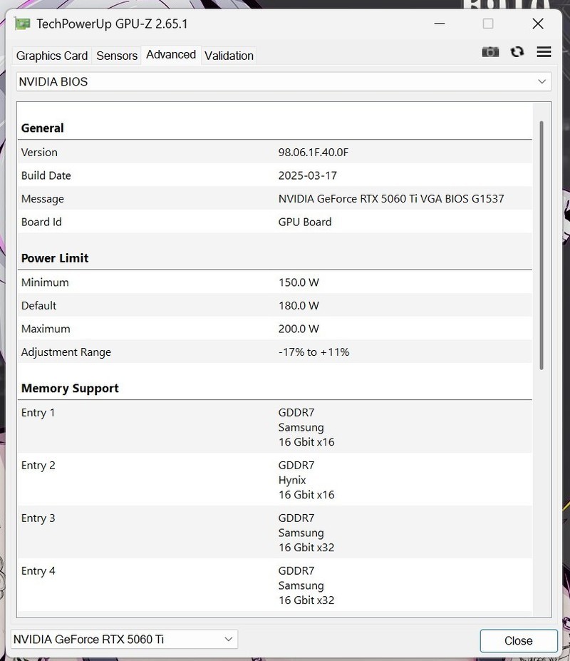Viewport: 570px width, 661px height.
Task: Click the Entry 2 Hynix memory row
Action: pyautogui.click(x=274, y=480)
